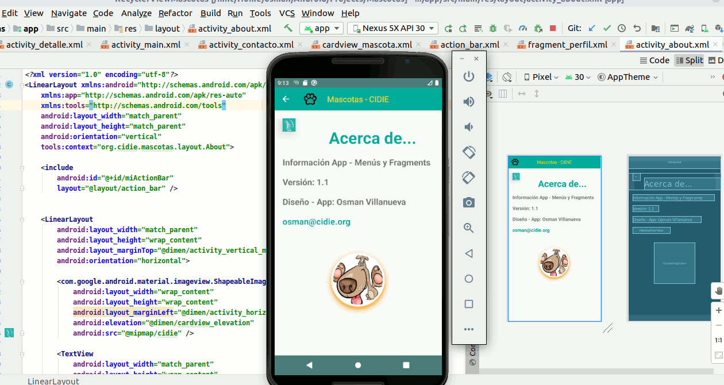The height and width of the screenshot is (385, 724).
Task: Click the class gutter icon by the LinearLayout line
Action: coord(9,84)
